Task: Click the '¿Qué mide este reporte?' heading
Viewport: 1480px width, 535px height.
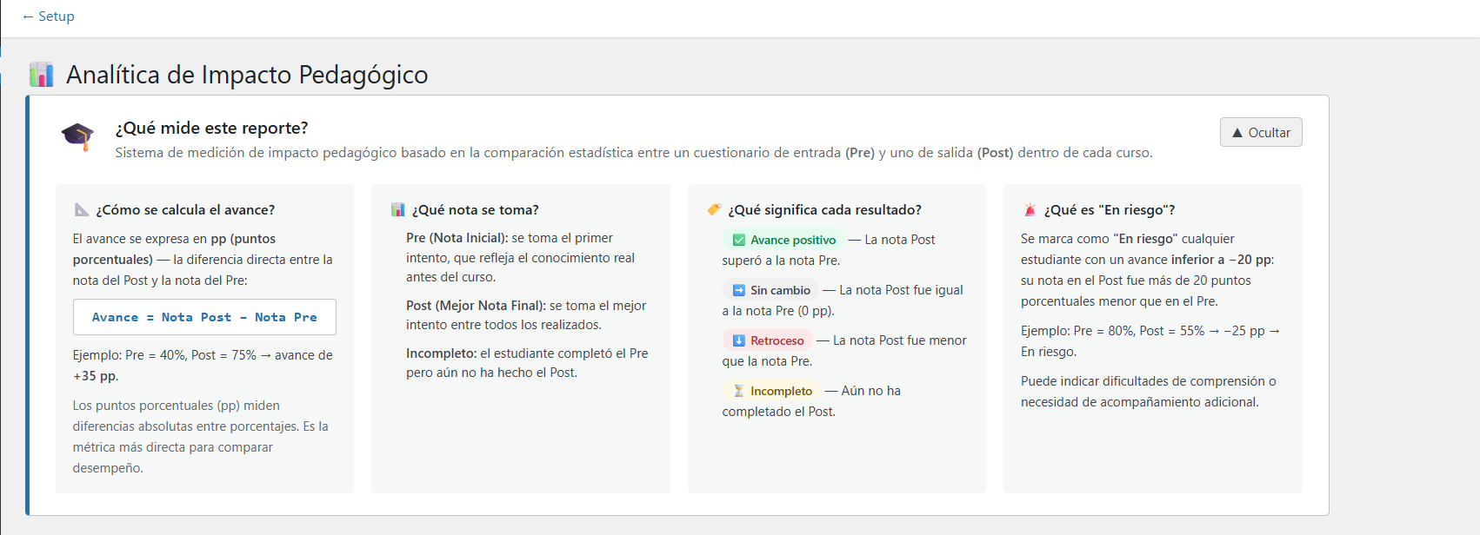Action: click(211, 128)
